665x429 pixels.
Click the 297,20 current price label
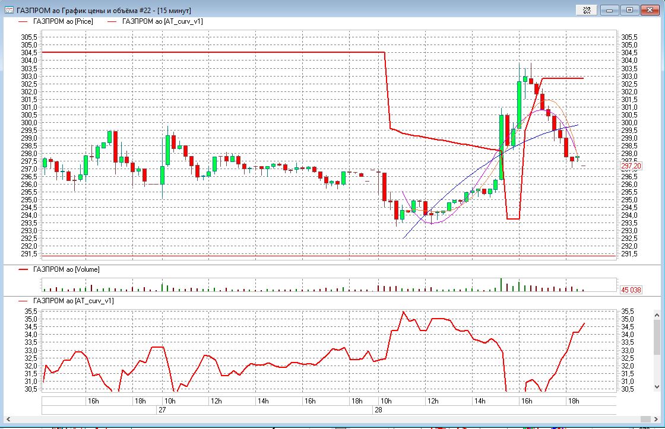[x=631, y=167]
